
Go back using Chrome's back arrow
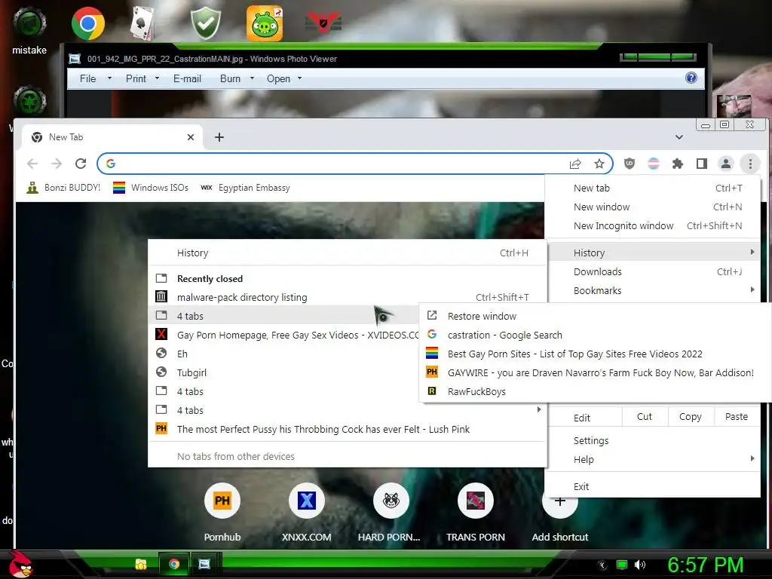[32, 164]
